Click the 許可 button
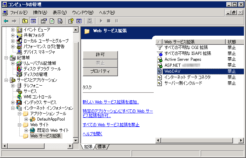This screenshot has height=158, width=246. pos(100,55)
